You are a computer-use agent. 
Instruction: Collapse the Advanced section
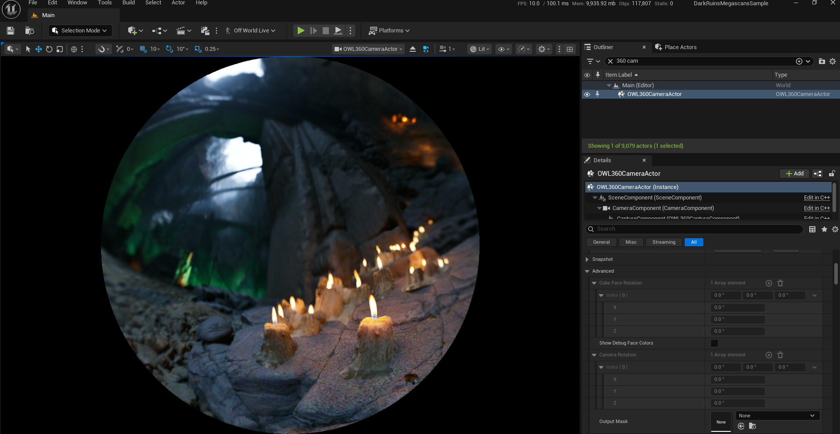click(x=587, y=271)
